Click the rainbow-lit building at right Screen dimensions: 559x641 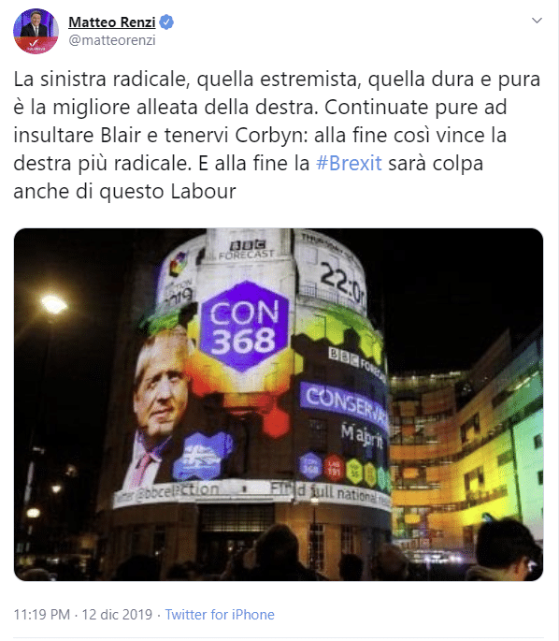[466, 442]
